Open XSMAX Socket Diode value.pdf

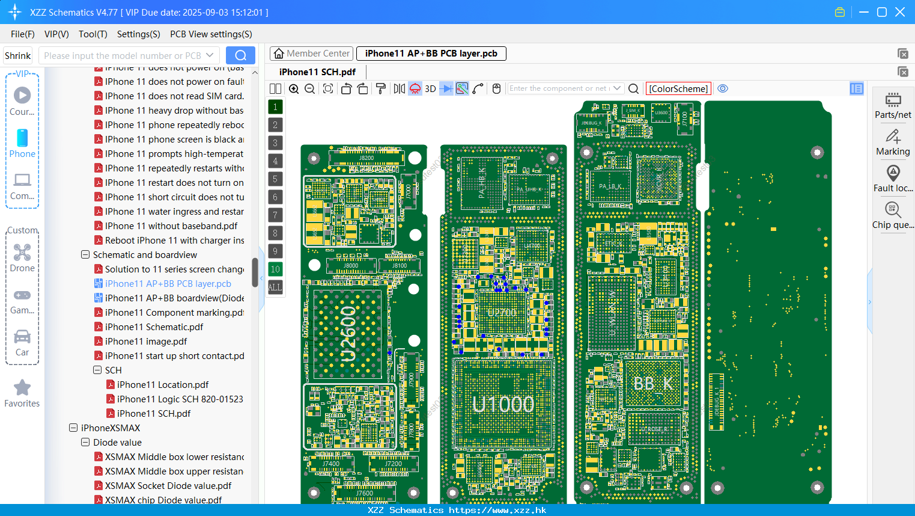pyautogui.click(x=168, y=486)
